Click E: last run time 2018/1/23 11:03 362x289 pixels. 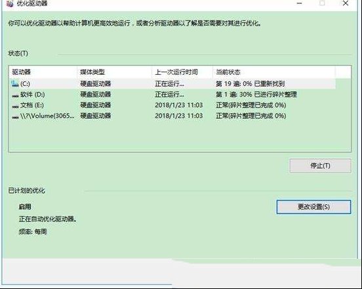pyautogui.click(x=179, y=105)
